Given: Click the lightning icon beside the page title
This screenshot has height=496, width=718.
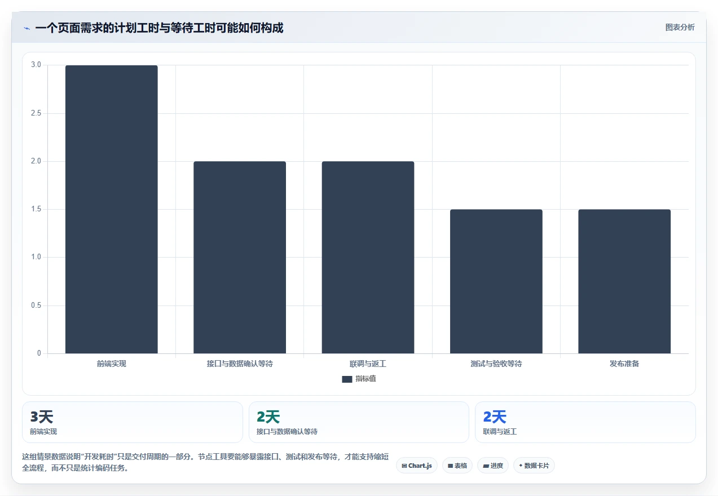Looking at the screenshot, I should pos(27,28).
